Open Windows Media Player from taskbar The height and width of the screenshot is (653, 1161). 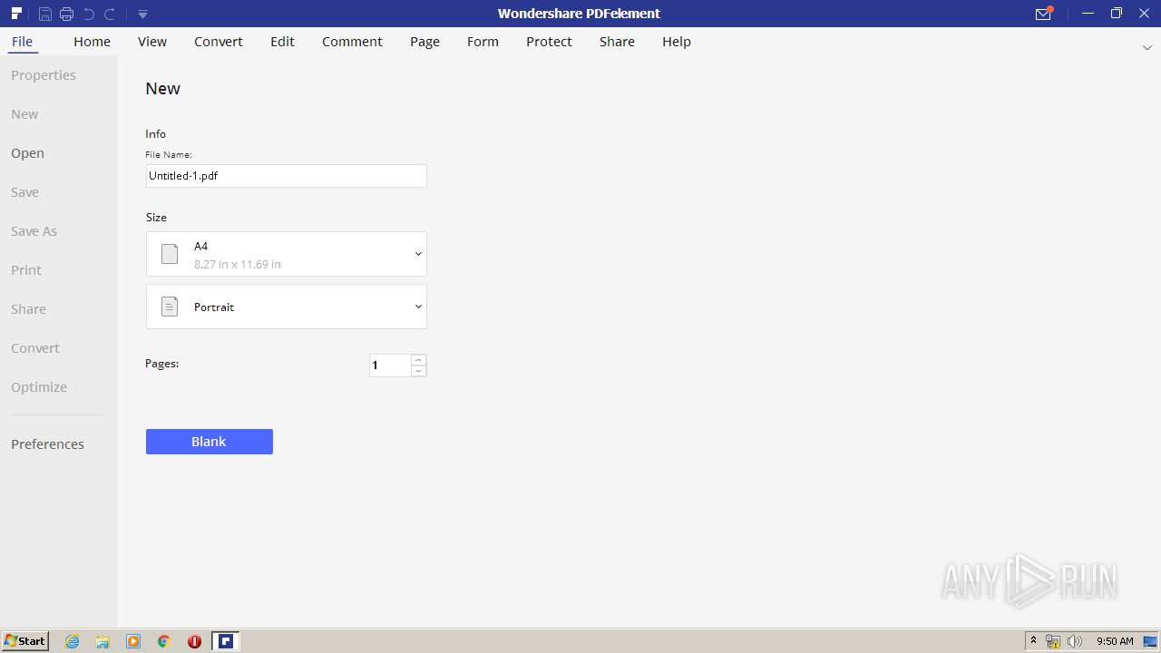click(133, 641)
